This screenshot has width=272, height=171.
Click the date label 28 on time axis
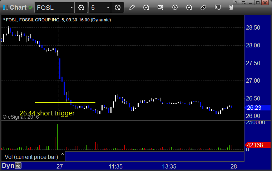pos(234,166)
